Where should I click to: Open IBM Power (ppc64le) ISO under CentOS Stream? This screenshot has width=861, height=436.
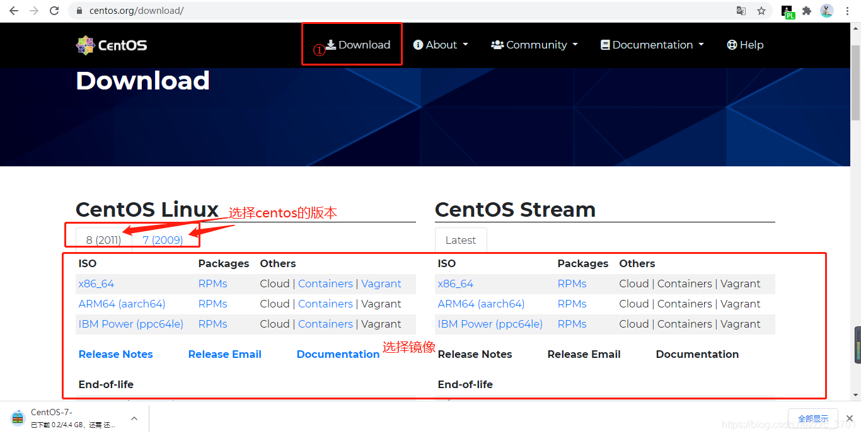point(490,324)
